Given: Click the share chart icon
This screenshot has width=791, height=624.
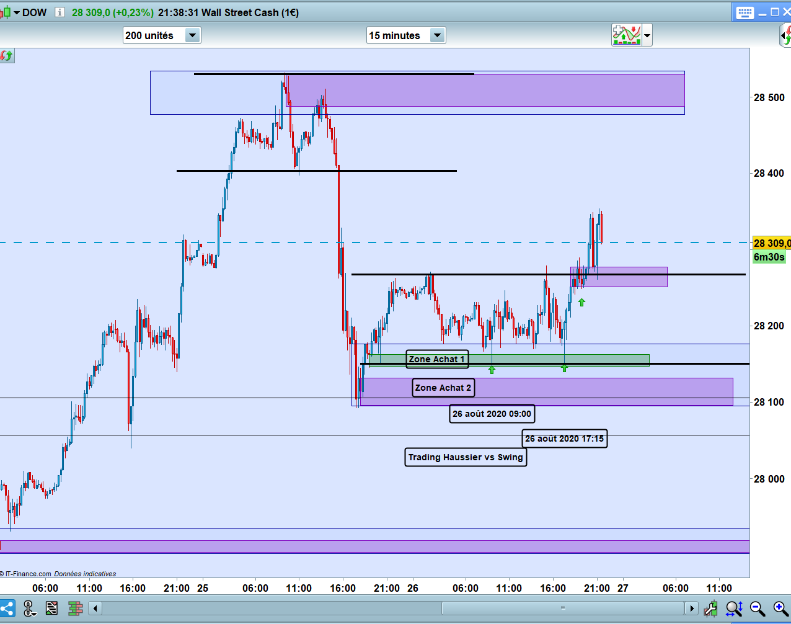Looking at the screenshot, I should [x=7, y=608].
